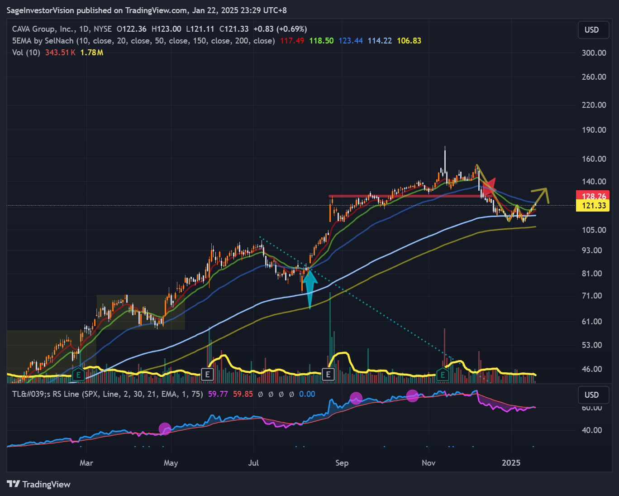
Task: Click the red 10 EMA value 117.49
Action: tap(292, 41)
